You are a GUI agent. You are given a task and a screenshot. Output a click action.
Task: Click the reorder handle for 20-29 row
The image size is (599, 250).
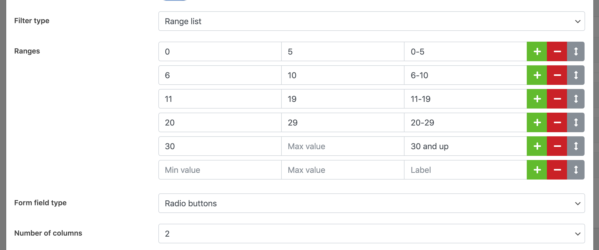(x=576, y=122)
